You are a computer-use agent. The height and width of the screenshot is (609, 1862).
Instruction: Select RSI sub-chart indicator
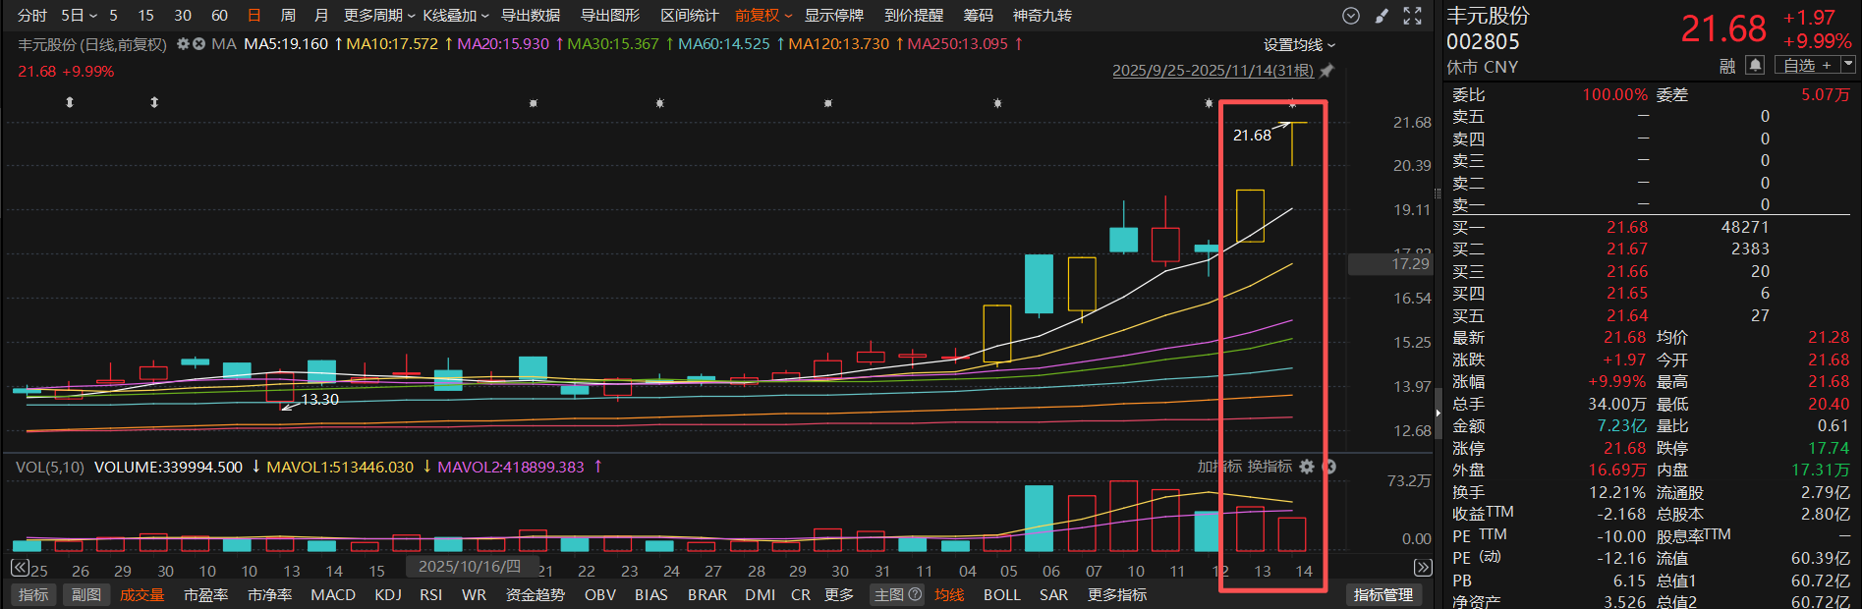430,595
